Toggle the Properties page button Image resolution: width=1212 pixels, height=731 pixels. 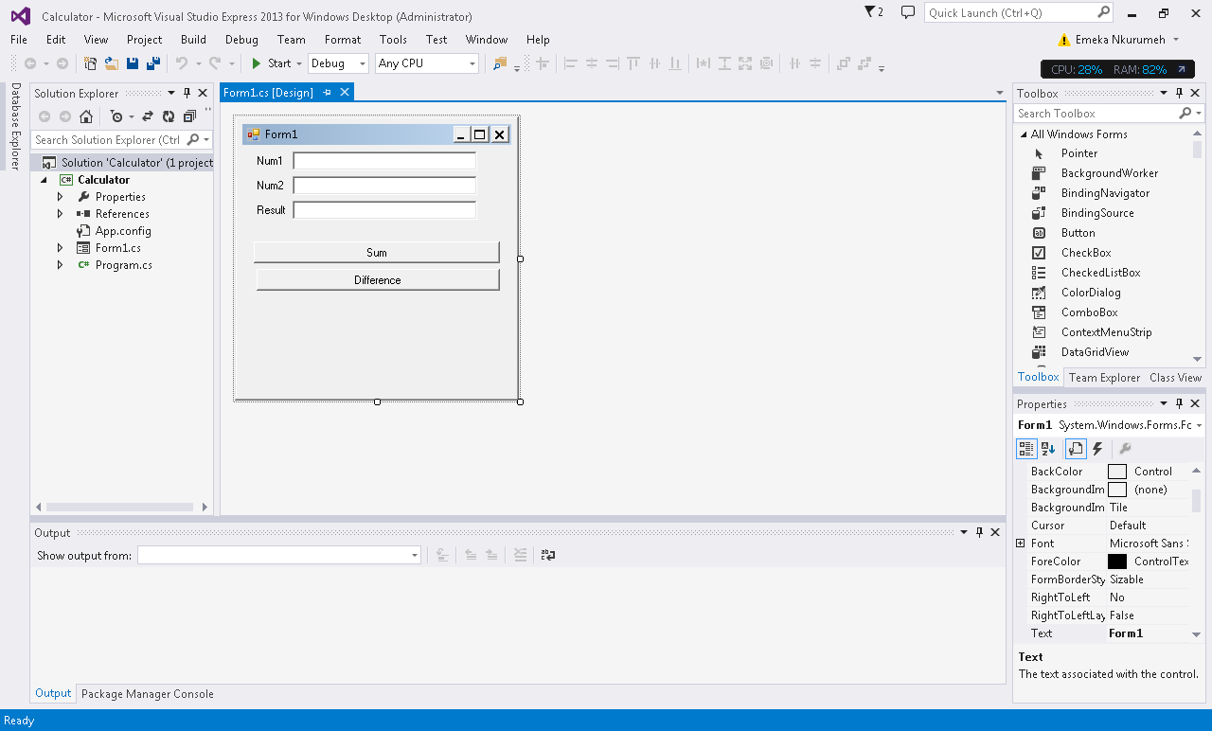pyautogui.click(x=1076, y=449)
